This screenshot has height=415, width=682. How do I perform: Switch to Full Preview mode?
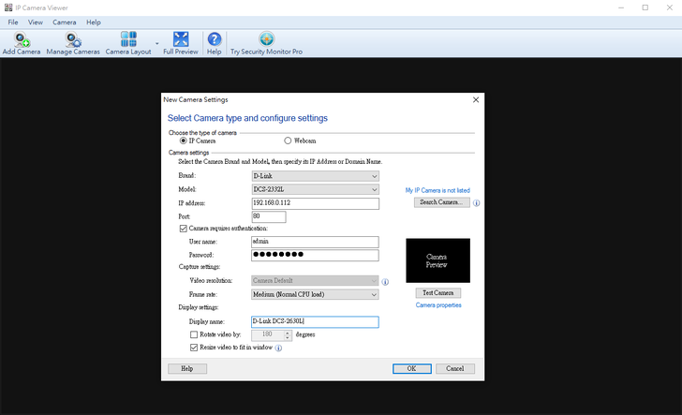(x=181, y=40)
